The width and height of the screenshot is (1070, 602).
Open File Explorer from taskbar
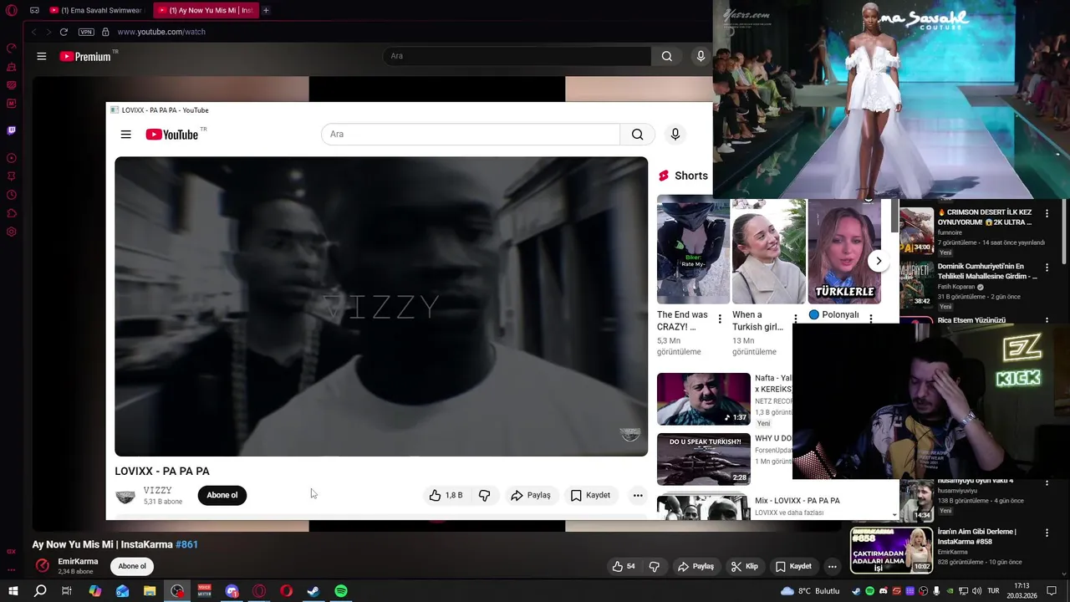coord(150,591)
